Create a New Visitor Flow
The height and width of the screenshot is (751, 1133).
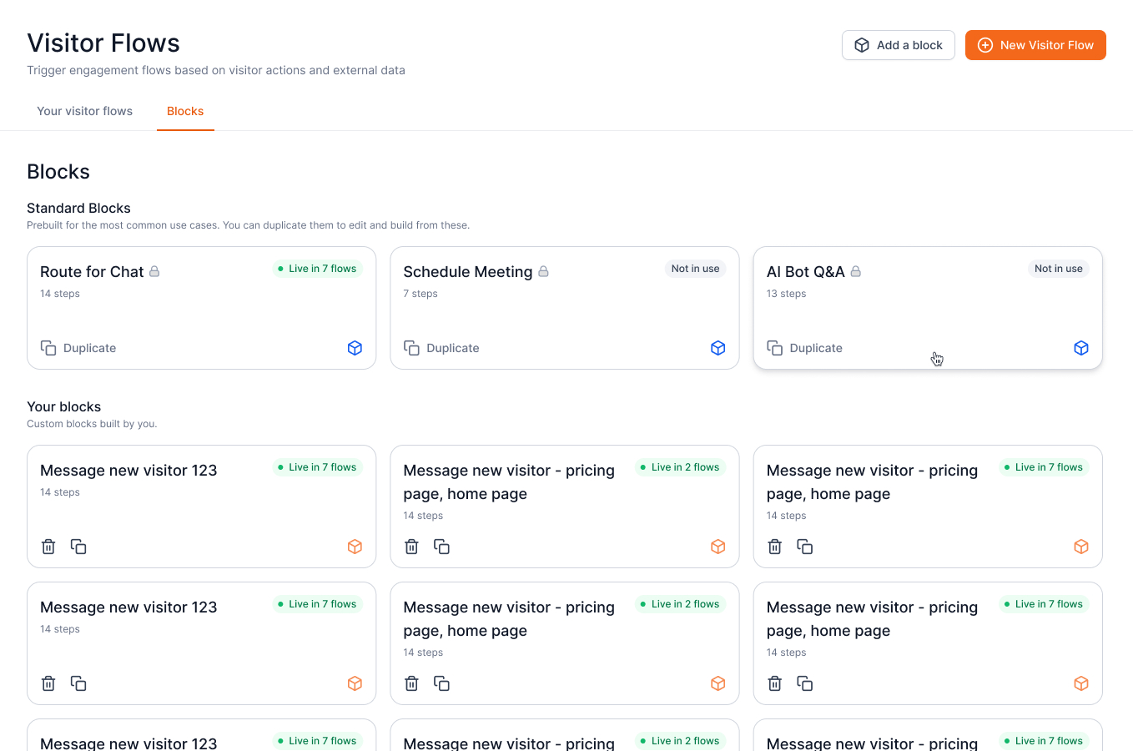point(1035,45)
